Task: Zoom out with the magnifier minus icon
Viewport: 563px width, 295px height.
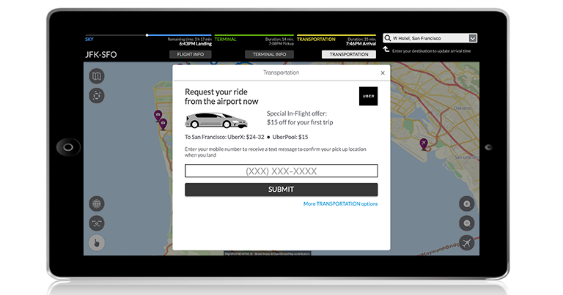Action: tap(467, 223)
